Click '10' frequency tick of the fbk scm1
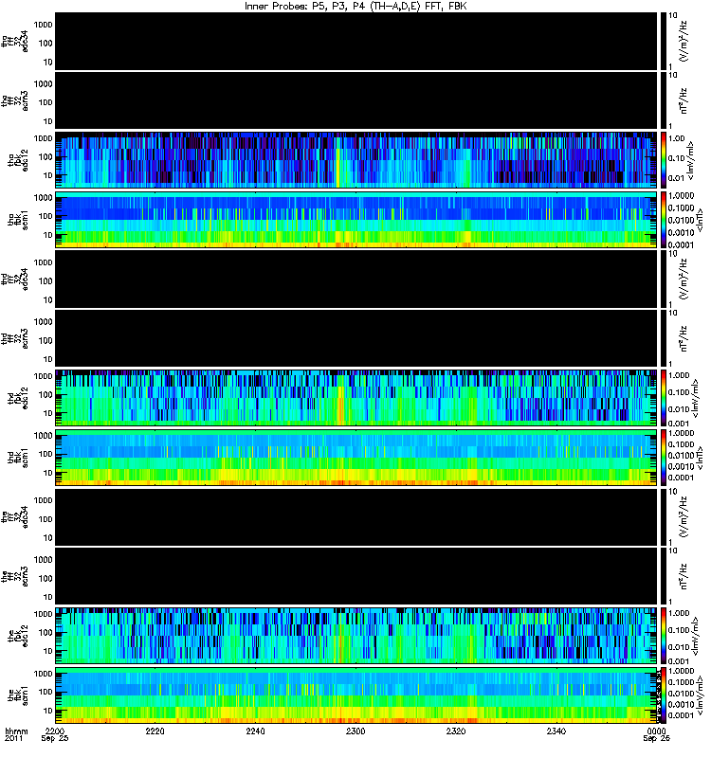 [x=48, y=711]
